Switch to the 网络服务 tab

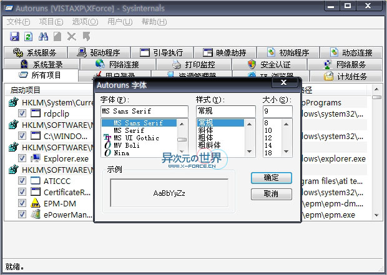[x=345, y=64]
